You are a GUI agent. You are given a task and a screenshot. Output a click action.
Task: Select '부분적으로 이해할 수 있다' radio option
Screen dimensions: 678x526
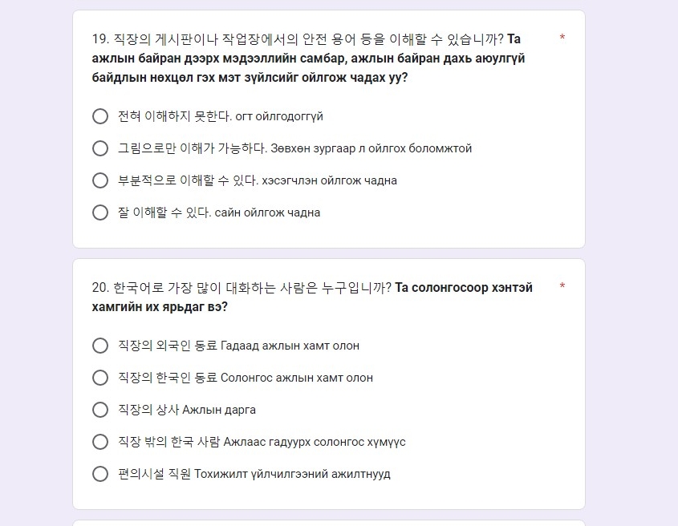point(100,180)
